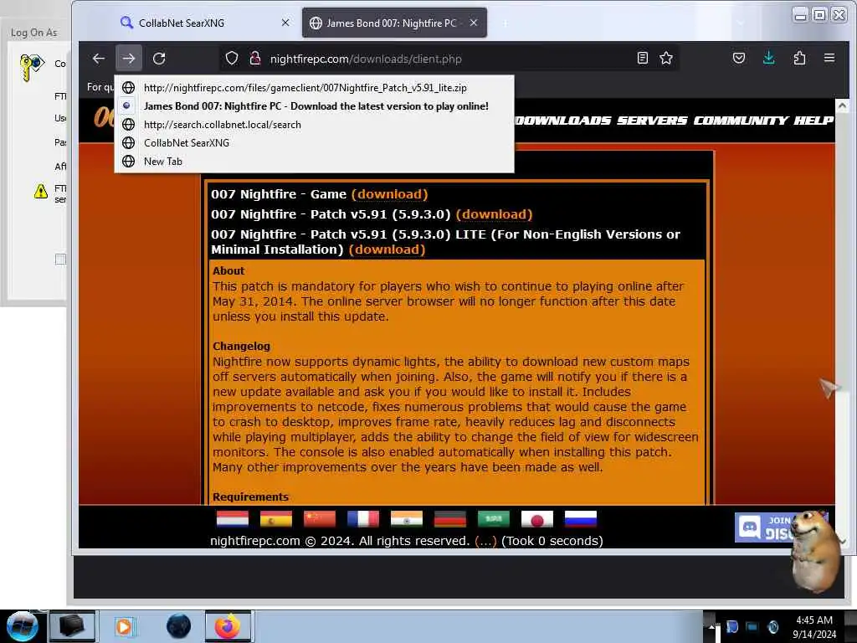Click the orange (...) footer link
The height and width of the screenshot is (643, 857).
tap(485, 541)
